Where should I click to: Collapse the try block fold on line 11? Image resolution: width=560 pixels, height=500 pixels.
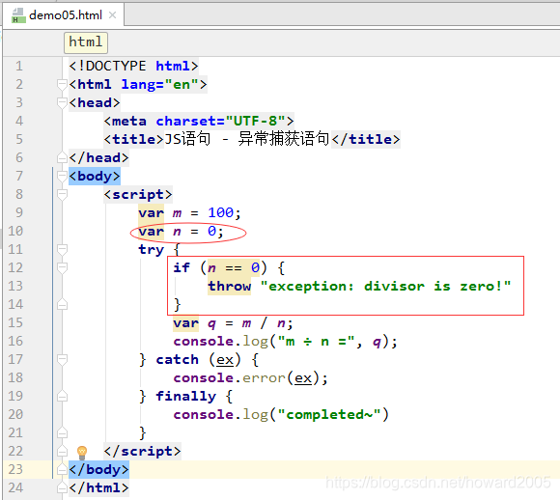tap(62, 249)
